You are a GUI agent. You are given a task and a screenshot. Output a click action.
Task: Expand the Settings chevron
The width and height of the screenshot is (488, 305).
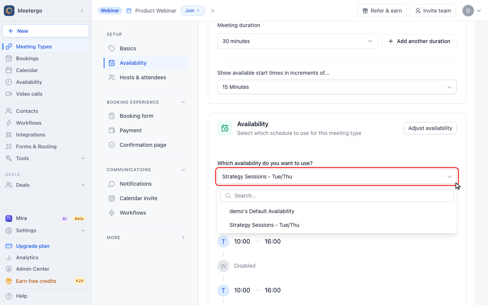click(83, 230)
